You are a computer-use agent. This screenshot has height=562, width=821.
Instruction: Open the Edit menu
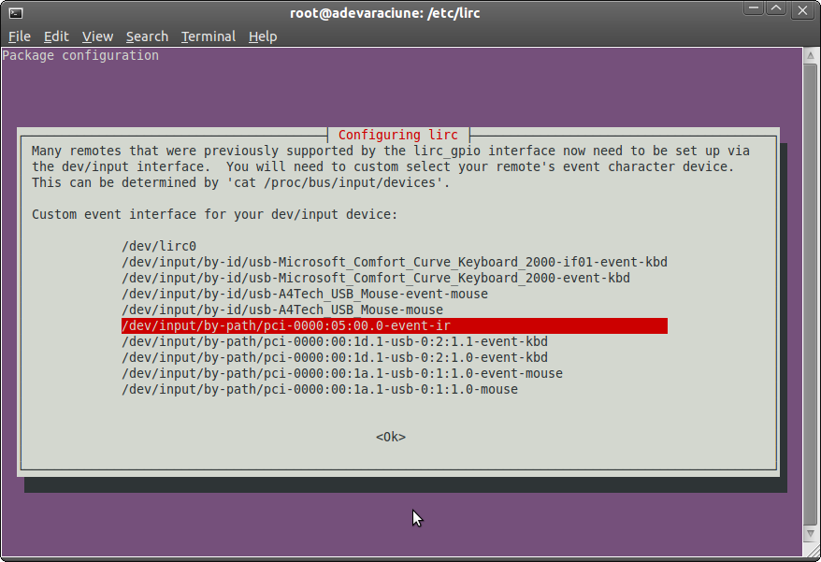point(56,36)
